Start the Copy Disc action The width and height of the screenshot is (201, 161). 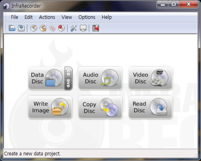100,107
